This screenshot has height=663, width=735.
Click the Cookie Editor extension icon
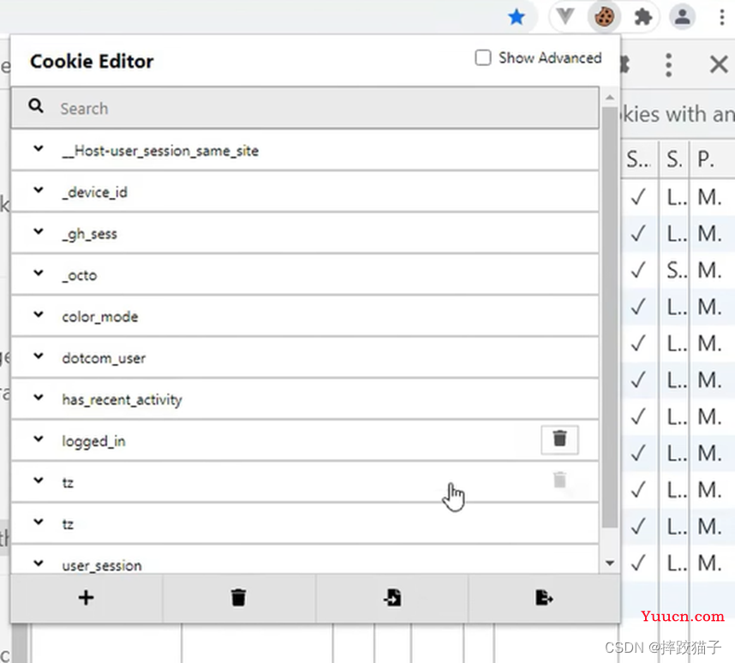tap(604, 17)
